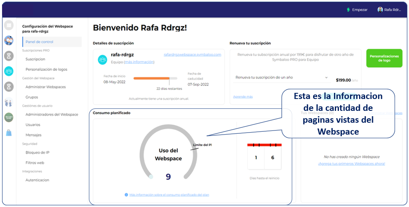Open Administrar Webspaces page
Screen dimensions: 409x207
tap(45, 87)
